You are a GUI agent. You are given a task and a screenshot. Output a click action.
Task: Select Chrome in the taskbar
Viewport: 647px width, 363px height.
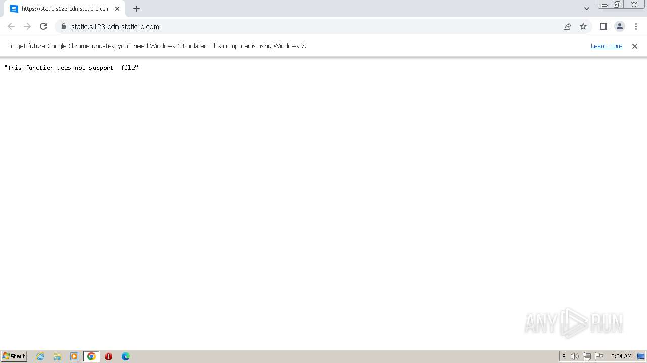click(91, 356)
